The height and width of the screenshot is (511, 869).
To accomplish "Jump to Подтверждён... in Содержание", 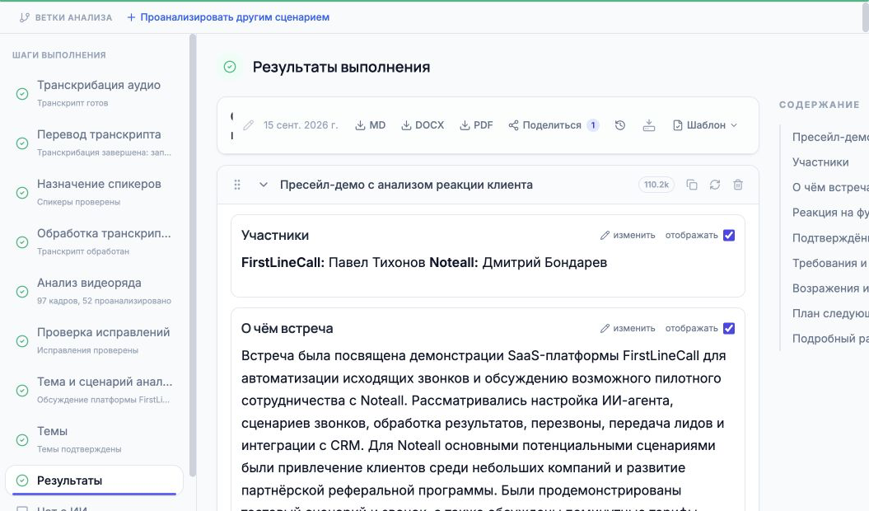I will pos(830,238).
